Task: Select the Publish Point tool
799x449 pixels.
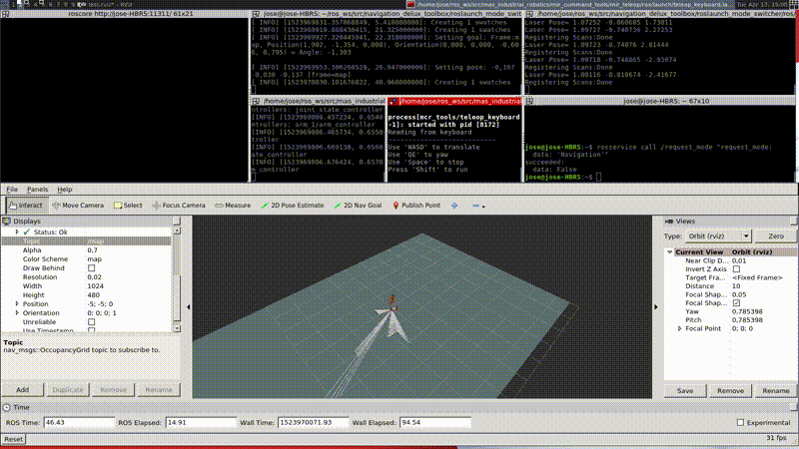Action: (416, 206)
